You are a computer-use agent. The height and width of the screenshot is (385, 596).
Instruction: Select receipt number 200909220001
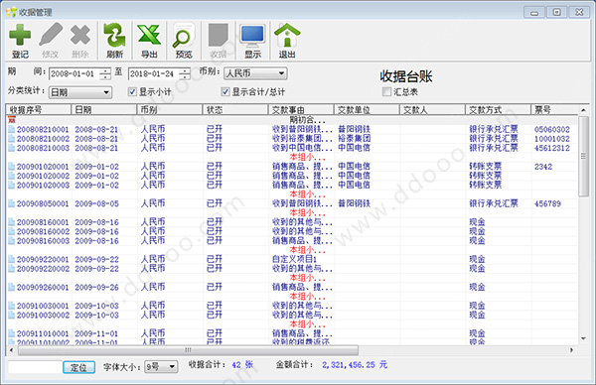(43, 259)
